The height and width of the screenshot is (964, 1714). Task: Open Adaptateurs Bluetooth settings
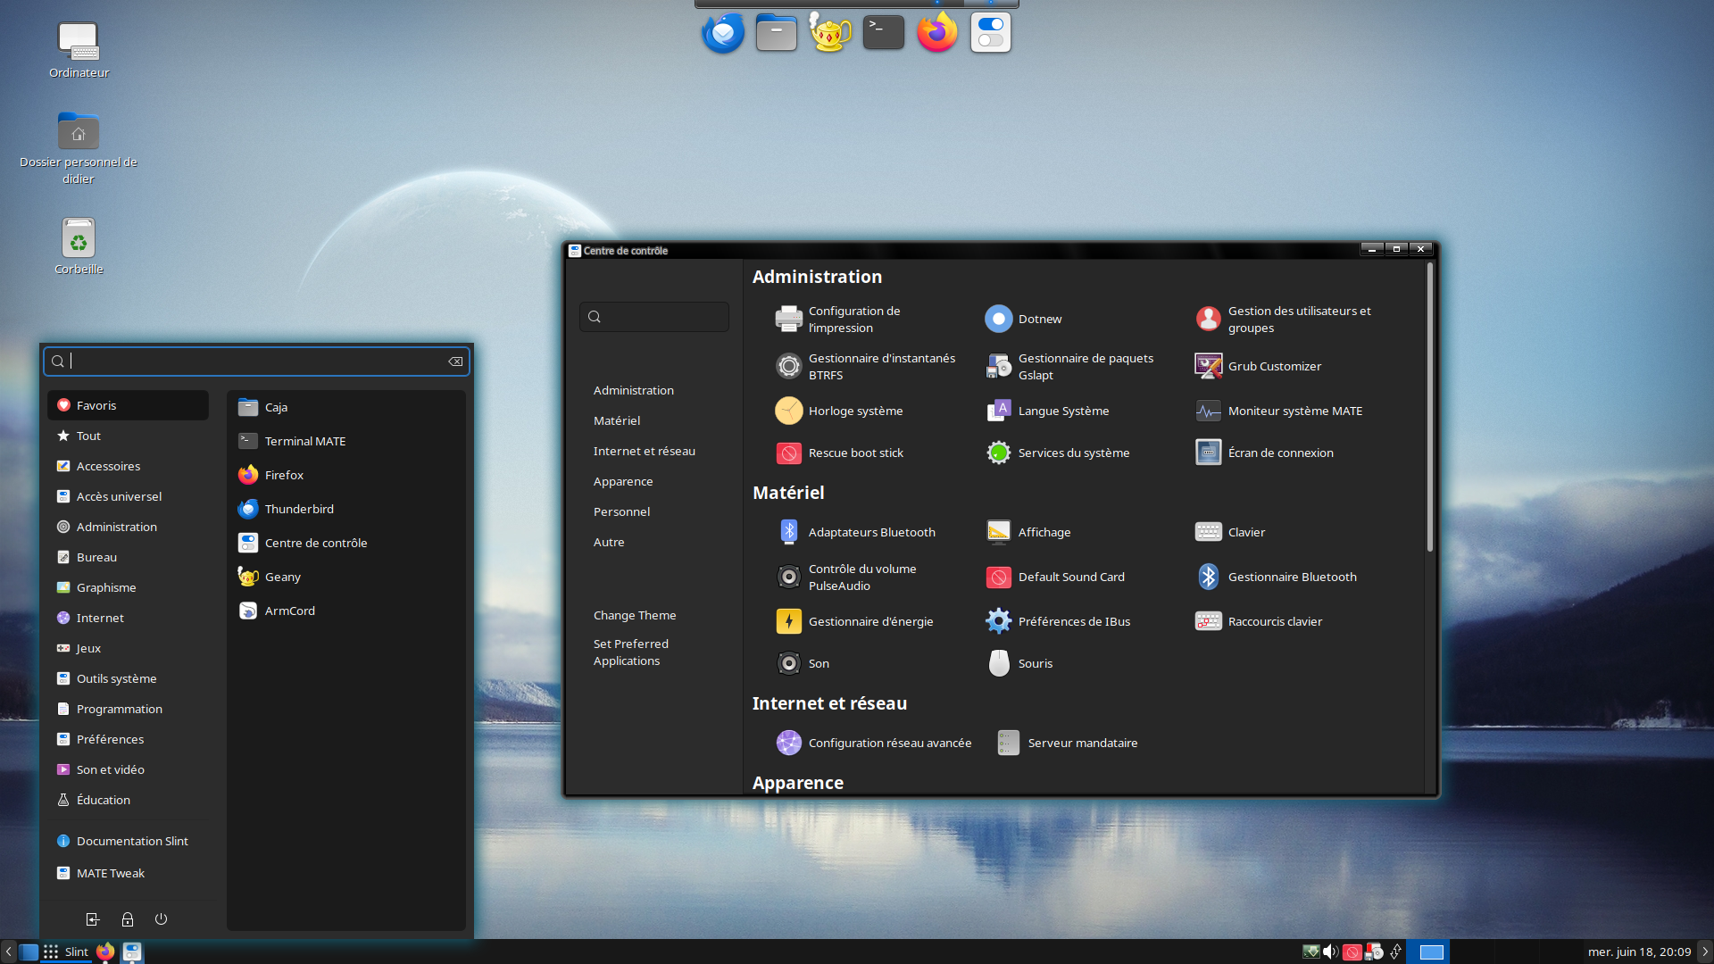point(870,532)
